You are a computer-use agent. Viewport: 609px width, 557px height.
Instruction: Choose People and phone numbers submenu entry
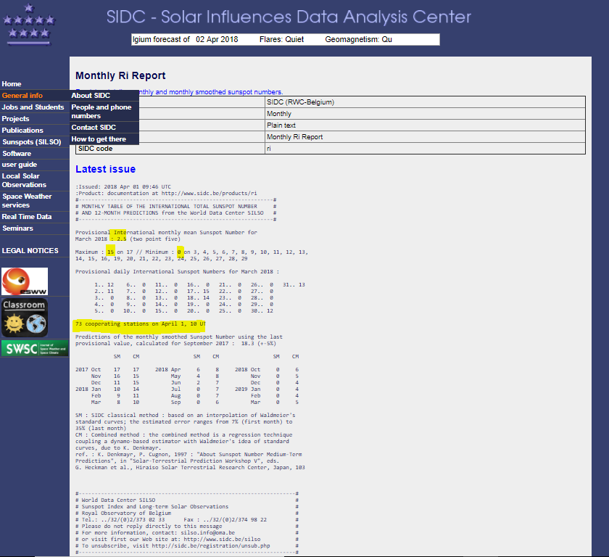click(101, 112)
